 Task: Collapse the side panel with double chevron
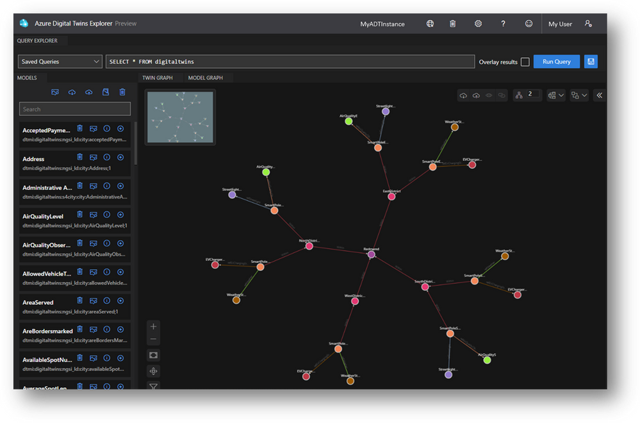(x=599, y=95)
